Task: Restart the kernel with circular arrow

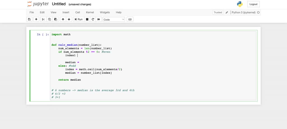Action: 93,19
